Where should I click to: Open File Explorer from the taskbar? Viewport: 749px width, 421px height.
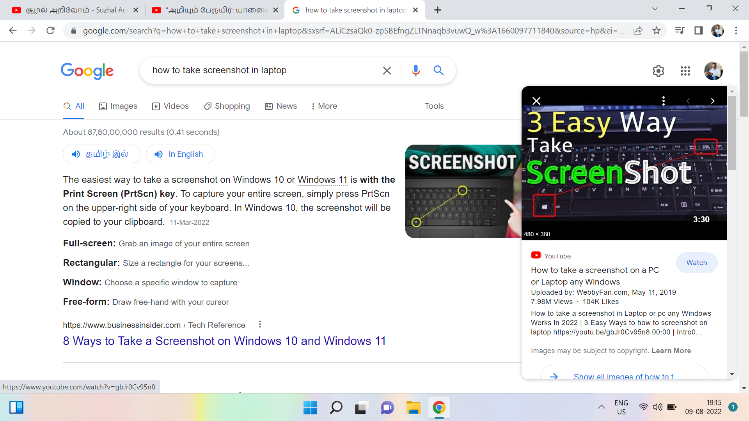tap(413, 408)
